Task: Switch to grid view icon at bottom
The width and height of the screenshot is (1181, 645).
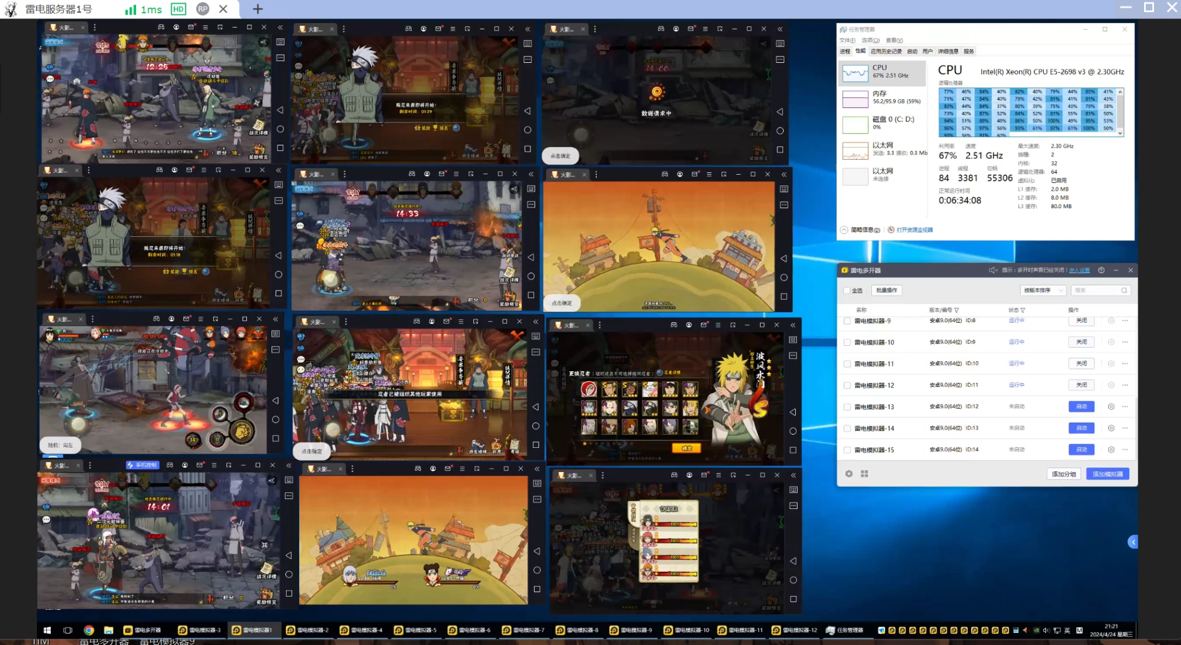Action: pos(864,474)
